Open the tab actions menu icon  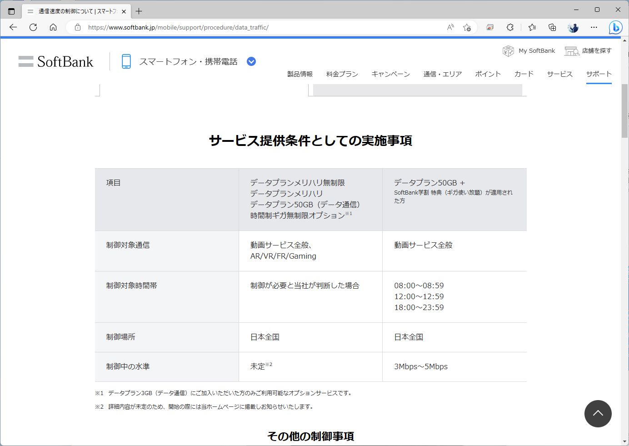tap(11, 11)
